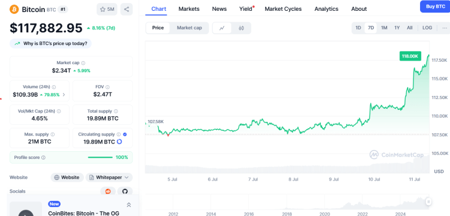Image resolution: width=450 pixels, height=216 pixels.
Task: Click Total supply info icon
Action: coord(116,111)
